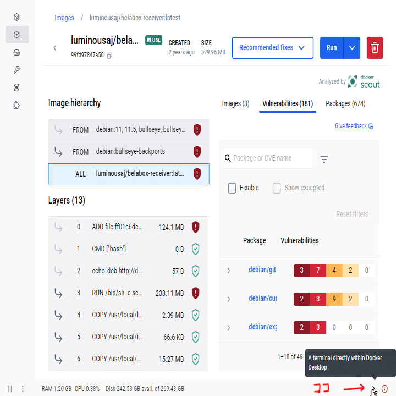Click layer 2 green shield icon
Image resolution: width=396 pixels, height=396 pixels.
point(195,271)
